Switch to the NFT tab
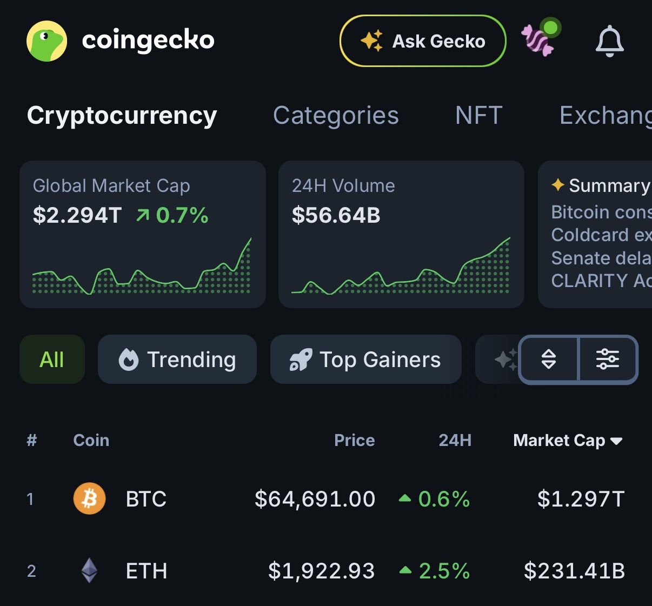This screenshot has height=606, width=652. click(x=479, y=115)
